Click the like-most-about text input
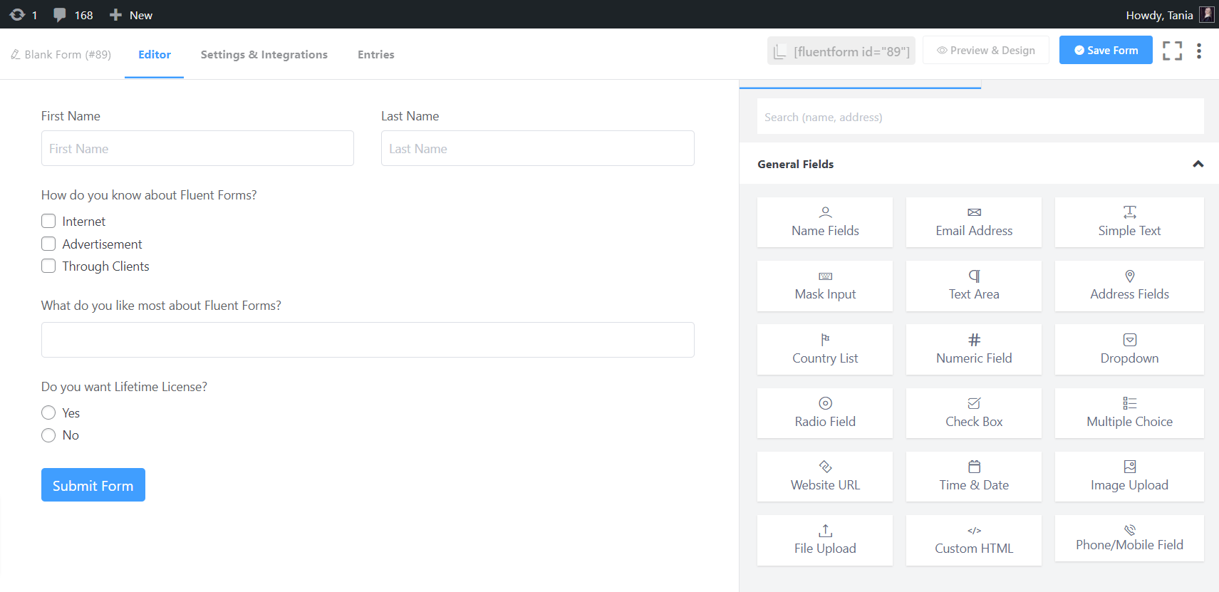Screen dimensions: 1219x592 368,340
